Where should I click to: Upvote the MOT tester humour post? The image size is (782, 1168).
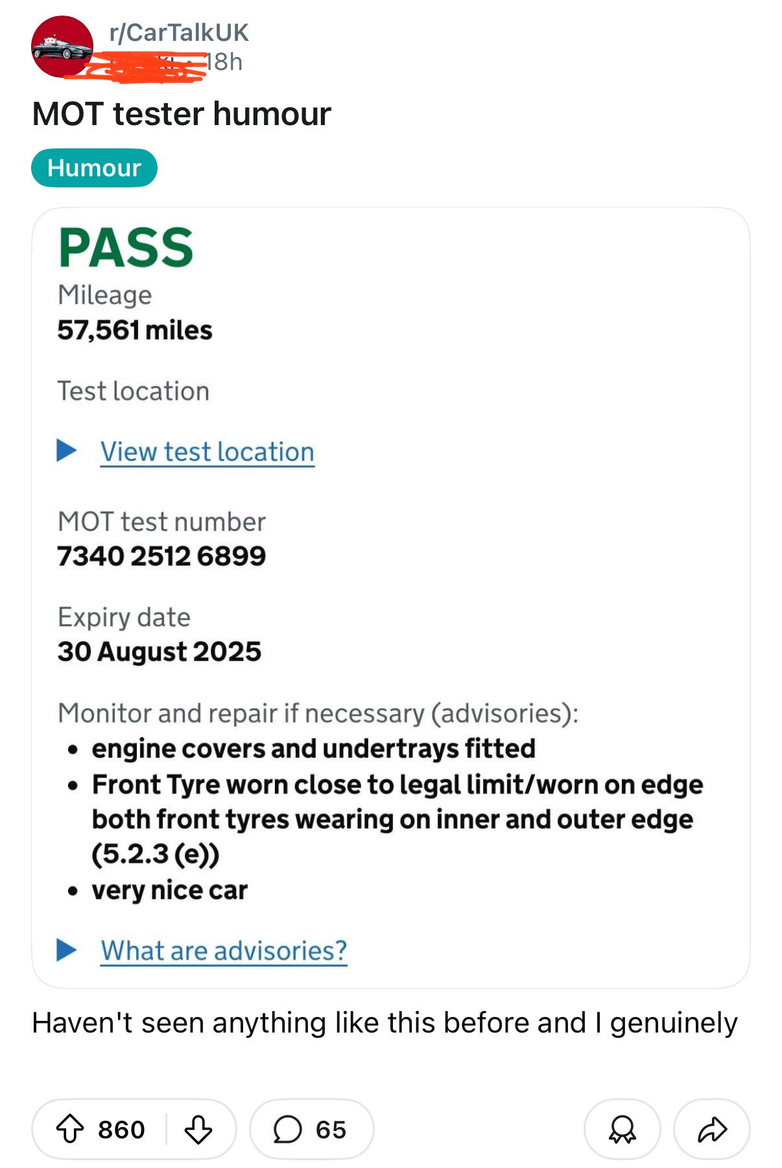(70, 1129)
